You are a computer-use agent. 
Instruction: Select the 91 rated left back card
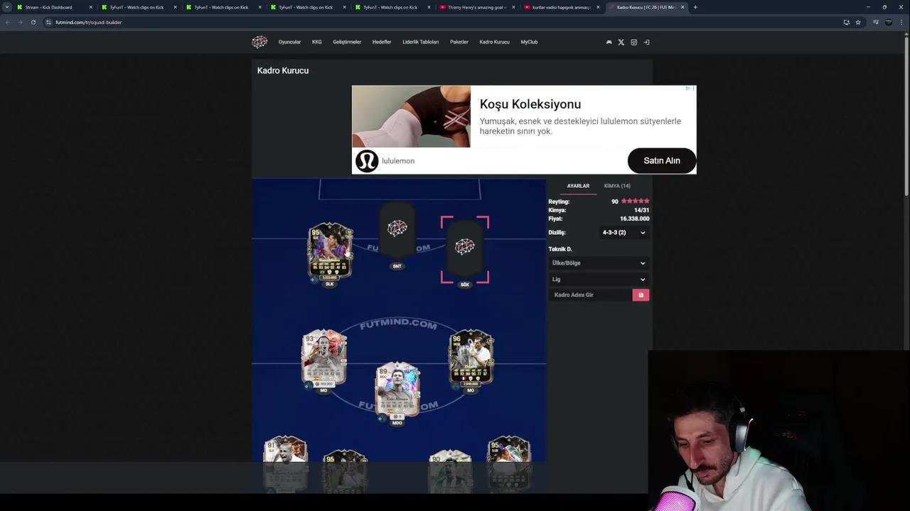click(x=285, y=463)
